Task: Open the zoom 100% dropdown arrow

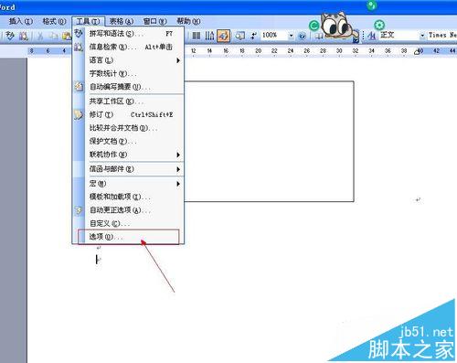Action: pyautogui.click(x=291, y=36)
